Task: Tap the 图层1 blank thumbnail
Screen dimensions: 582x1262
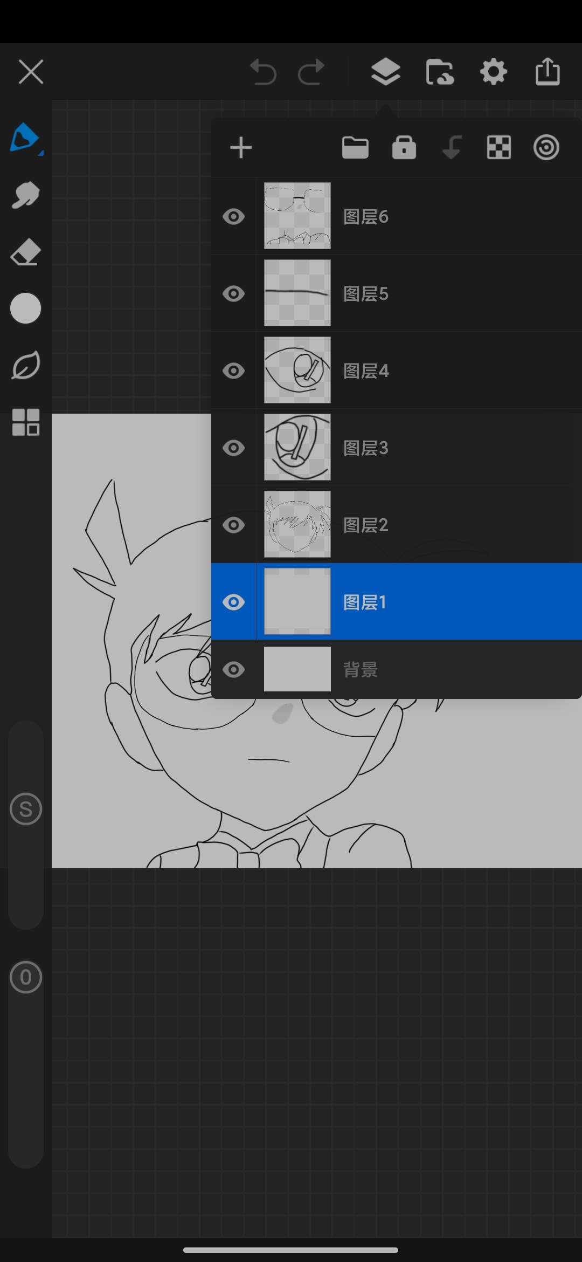Action: (x=297, y=601)
